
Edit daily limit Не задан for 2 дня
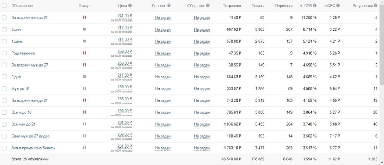(163, 77)
